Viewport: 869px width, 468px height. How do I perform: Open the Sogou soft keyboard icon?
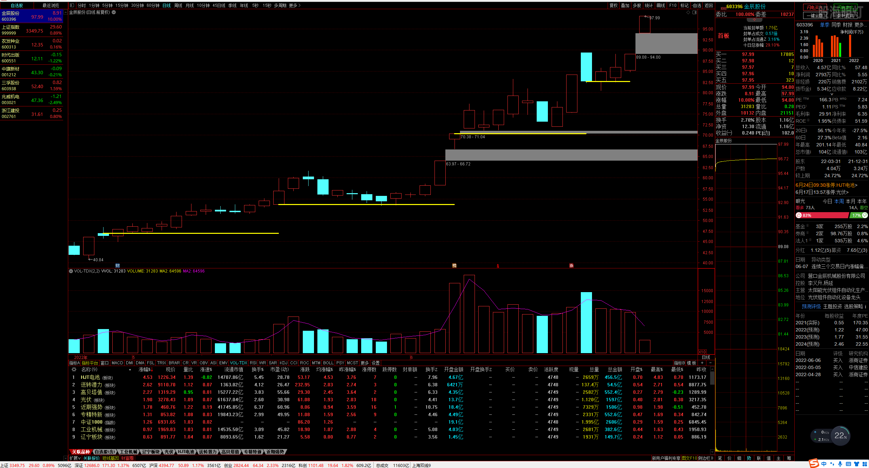[x=848, y=464]
